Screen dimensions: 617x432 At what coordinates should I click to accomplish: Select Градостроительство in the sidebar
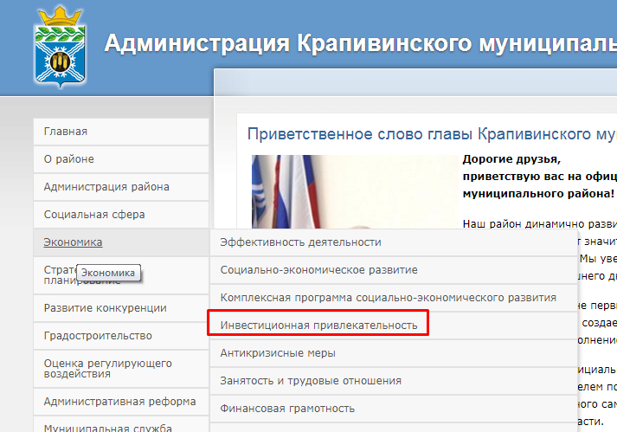click(x=121, y=336)
